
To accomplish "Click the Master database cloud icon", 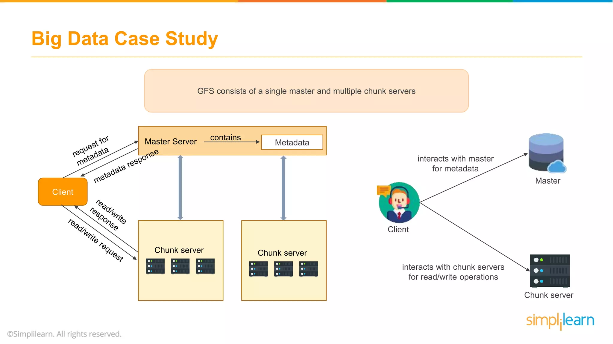I will (547, 153).
